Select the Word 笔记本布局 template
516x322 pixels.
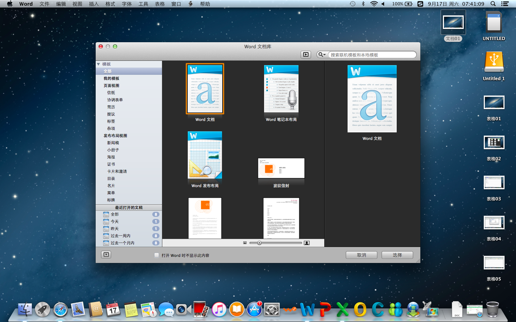[x=281, y=89]
